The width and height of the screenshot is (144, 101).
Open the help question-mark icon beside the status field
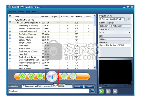click(92, 91)
